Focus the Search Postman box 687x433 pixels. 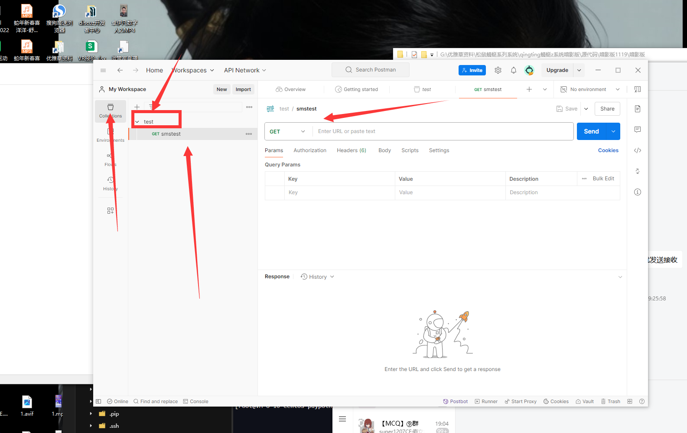[x=371, y=70]
